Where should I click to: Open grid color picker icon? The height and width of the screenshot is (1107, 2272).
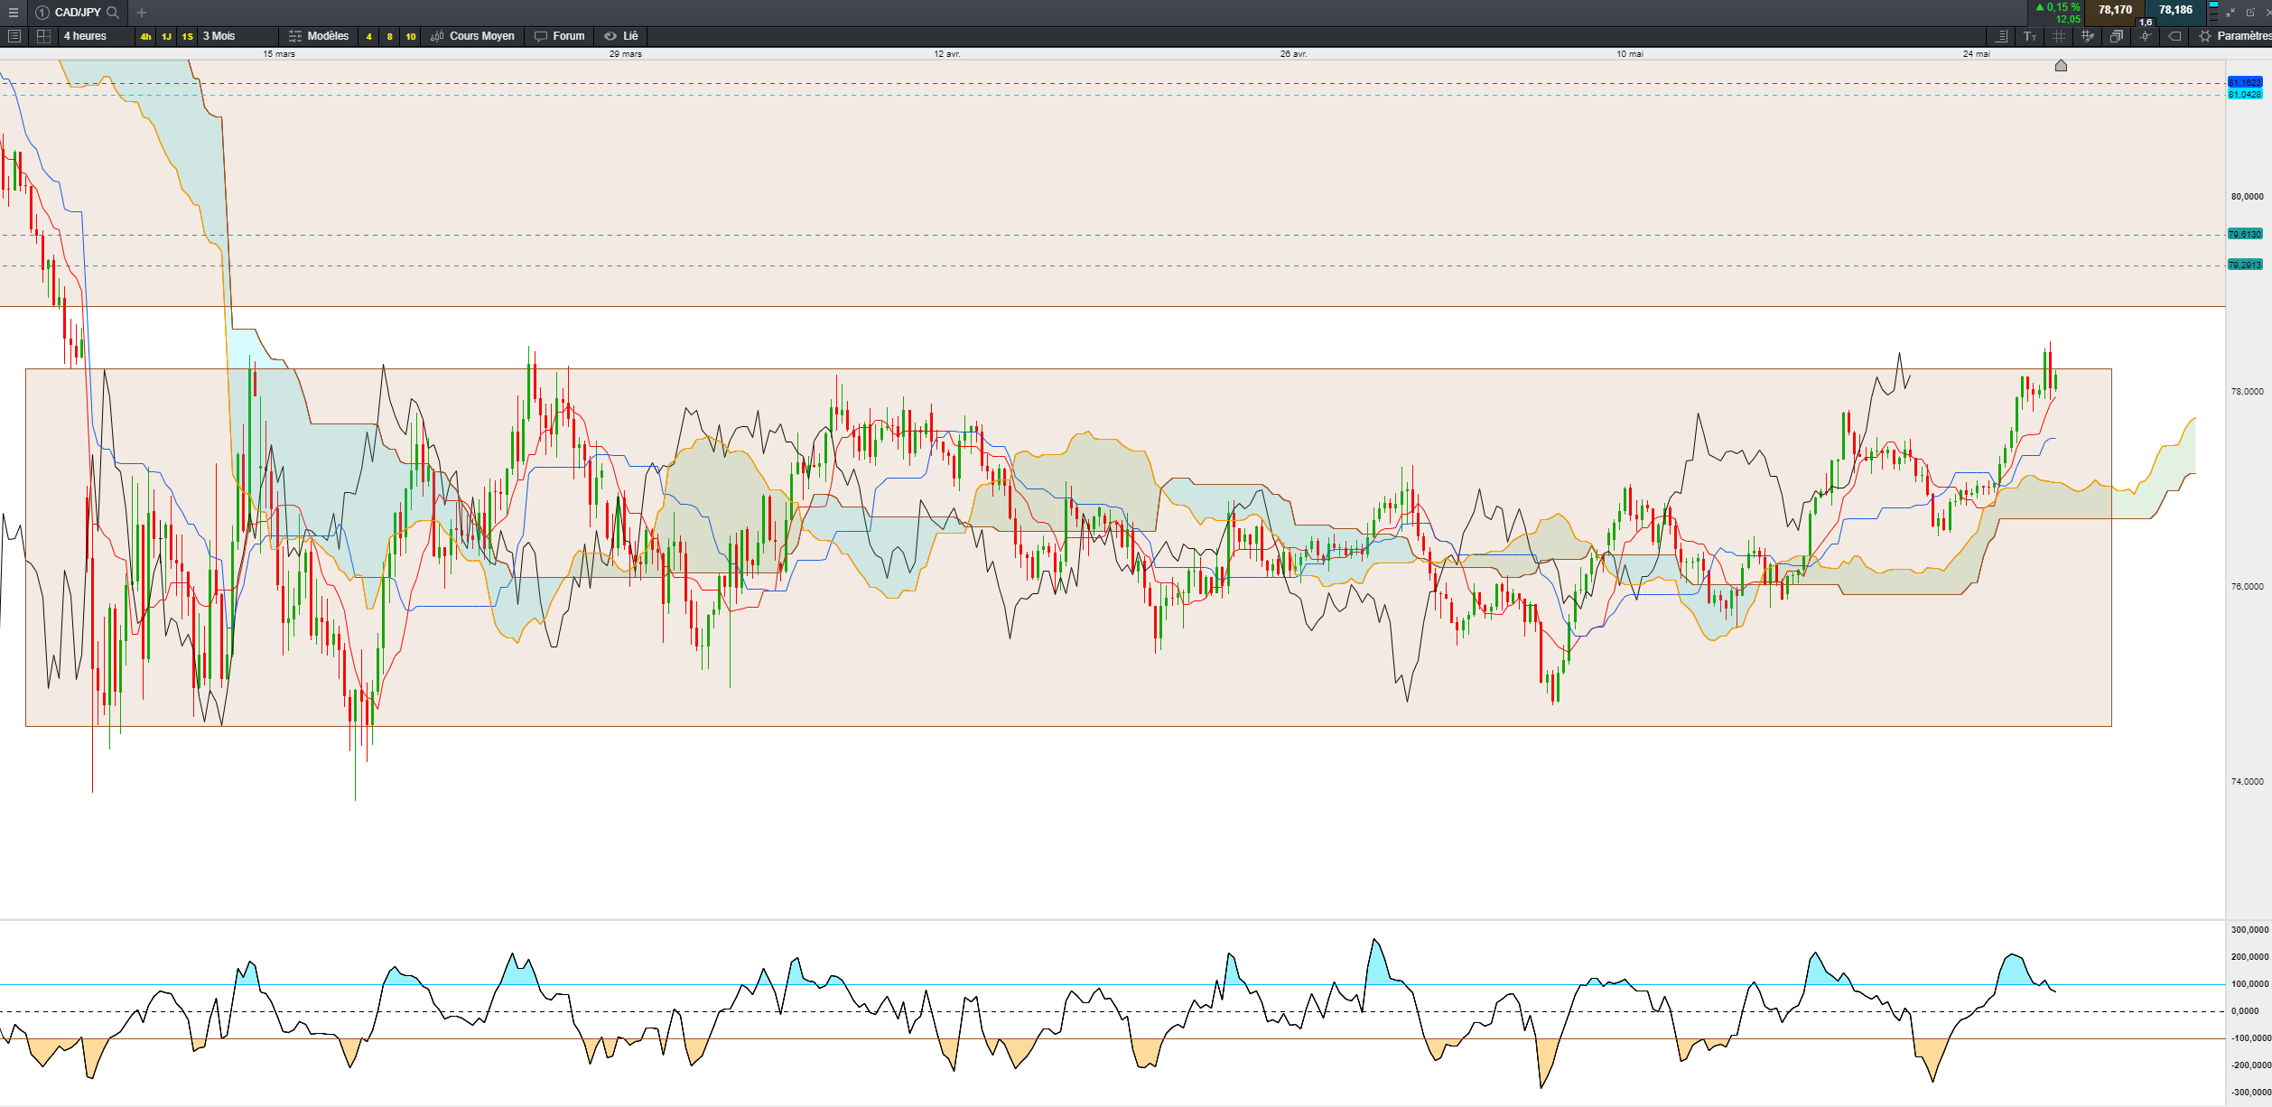coord(2087,36)
